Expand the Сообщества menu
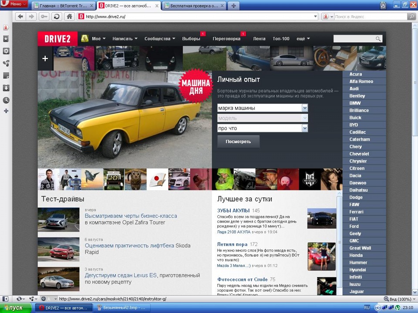 coord(160,39)
